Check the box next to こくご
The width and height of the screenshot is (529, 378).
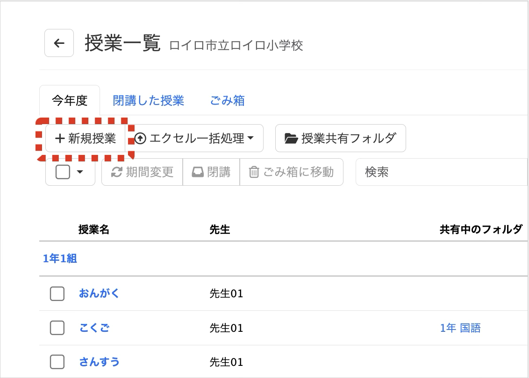(57, 328)
